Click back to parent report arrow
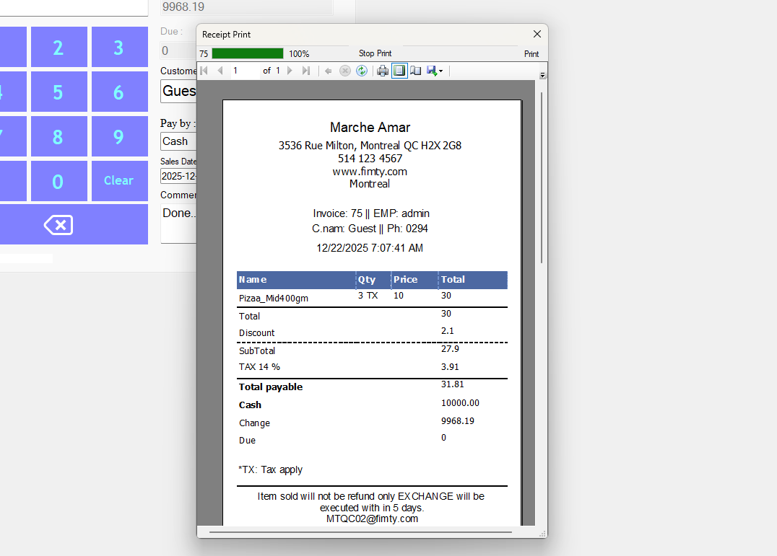This screenshot has width=777, height=556. (329, 71)
